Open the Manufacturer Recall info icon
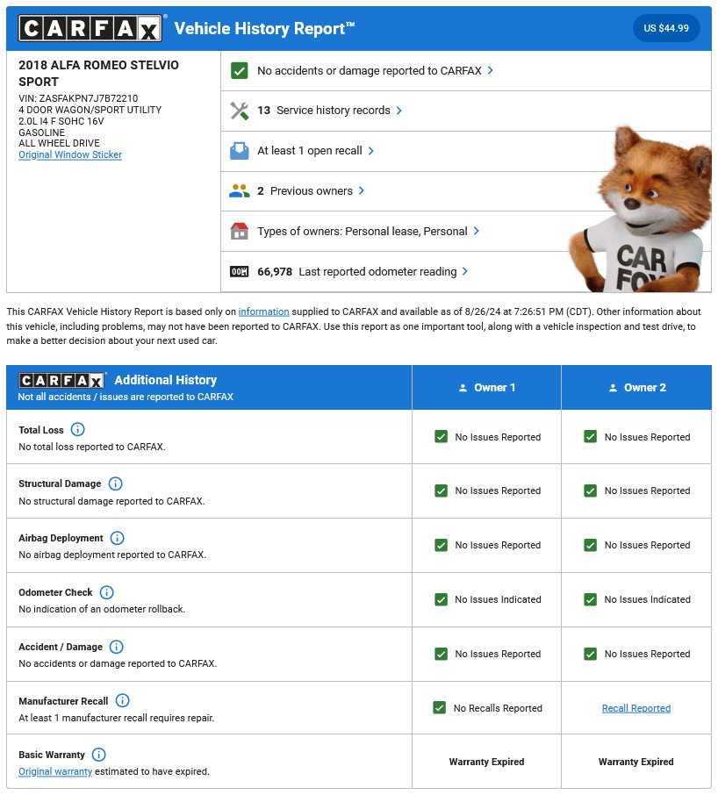Viewport: 718px width, 795px height. pos(122,701)
